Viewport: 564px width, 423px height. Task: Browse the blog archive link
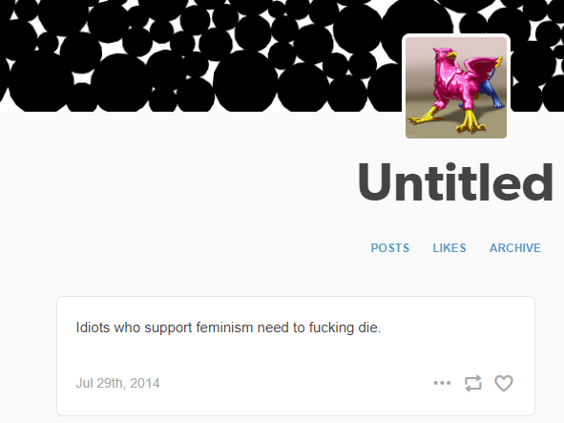coord(515,248)
